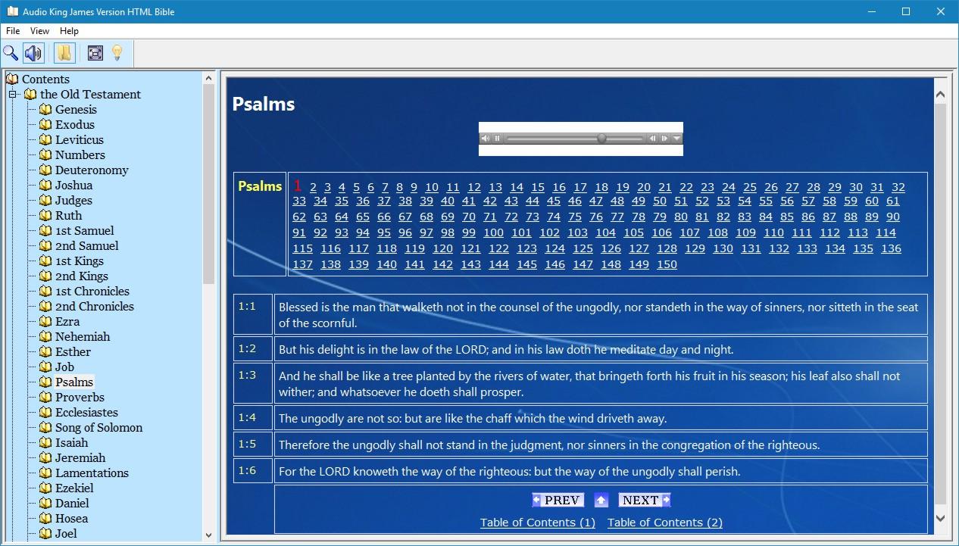
Task: Click the NEXT navigation button
Action: tap(645, 500)
